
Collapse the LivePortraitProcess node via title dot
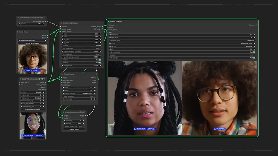(61, 23)
